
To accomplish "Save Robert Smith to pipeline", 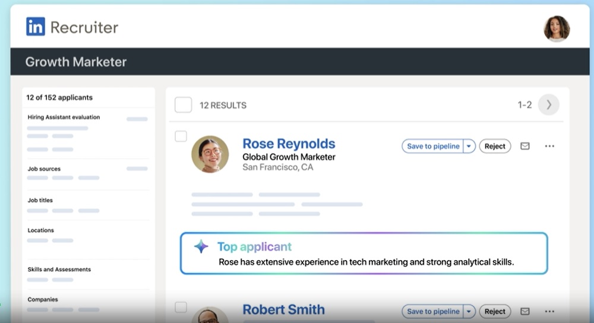I will (432, 311).
